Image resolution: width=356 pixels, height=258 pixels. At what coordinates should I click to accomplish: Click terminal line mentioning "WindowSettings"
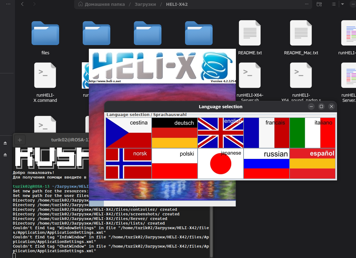click(111, 230)
